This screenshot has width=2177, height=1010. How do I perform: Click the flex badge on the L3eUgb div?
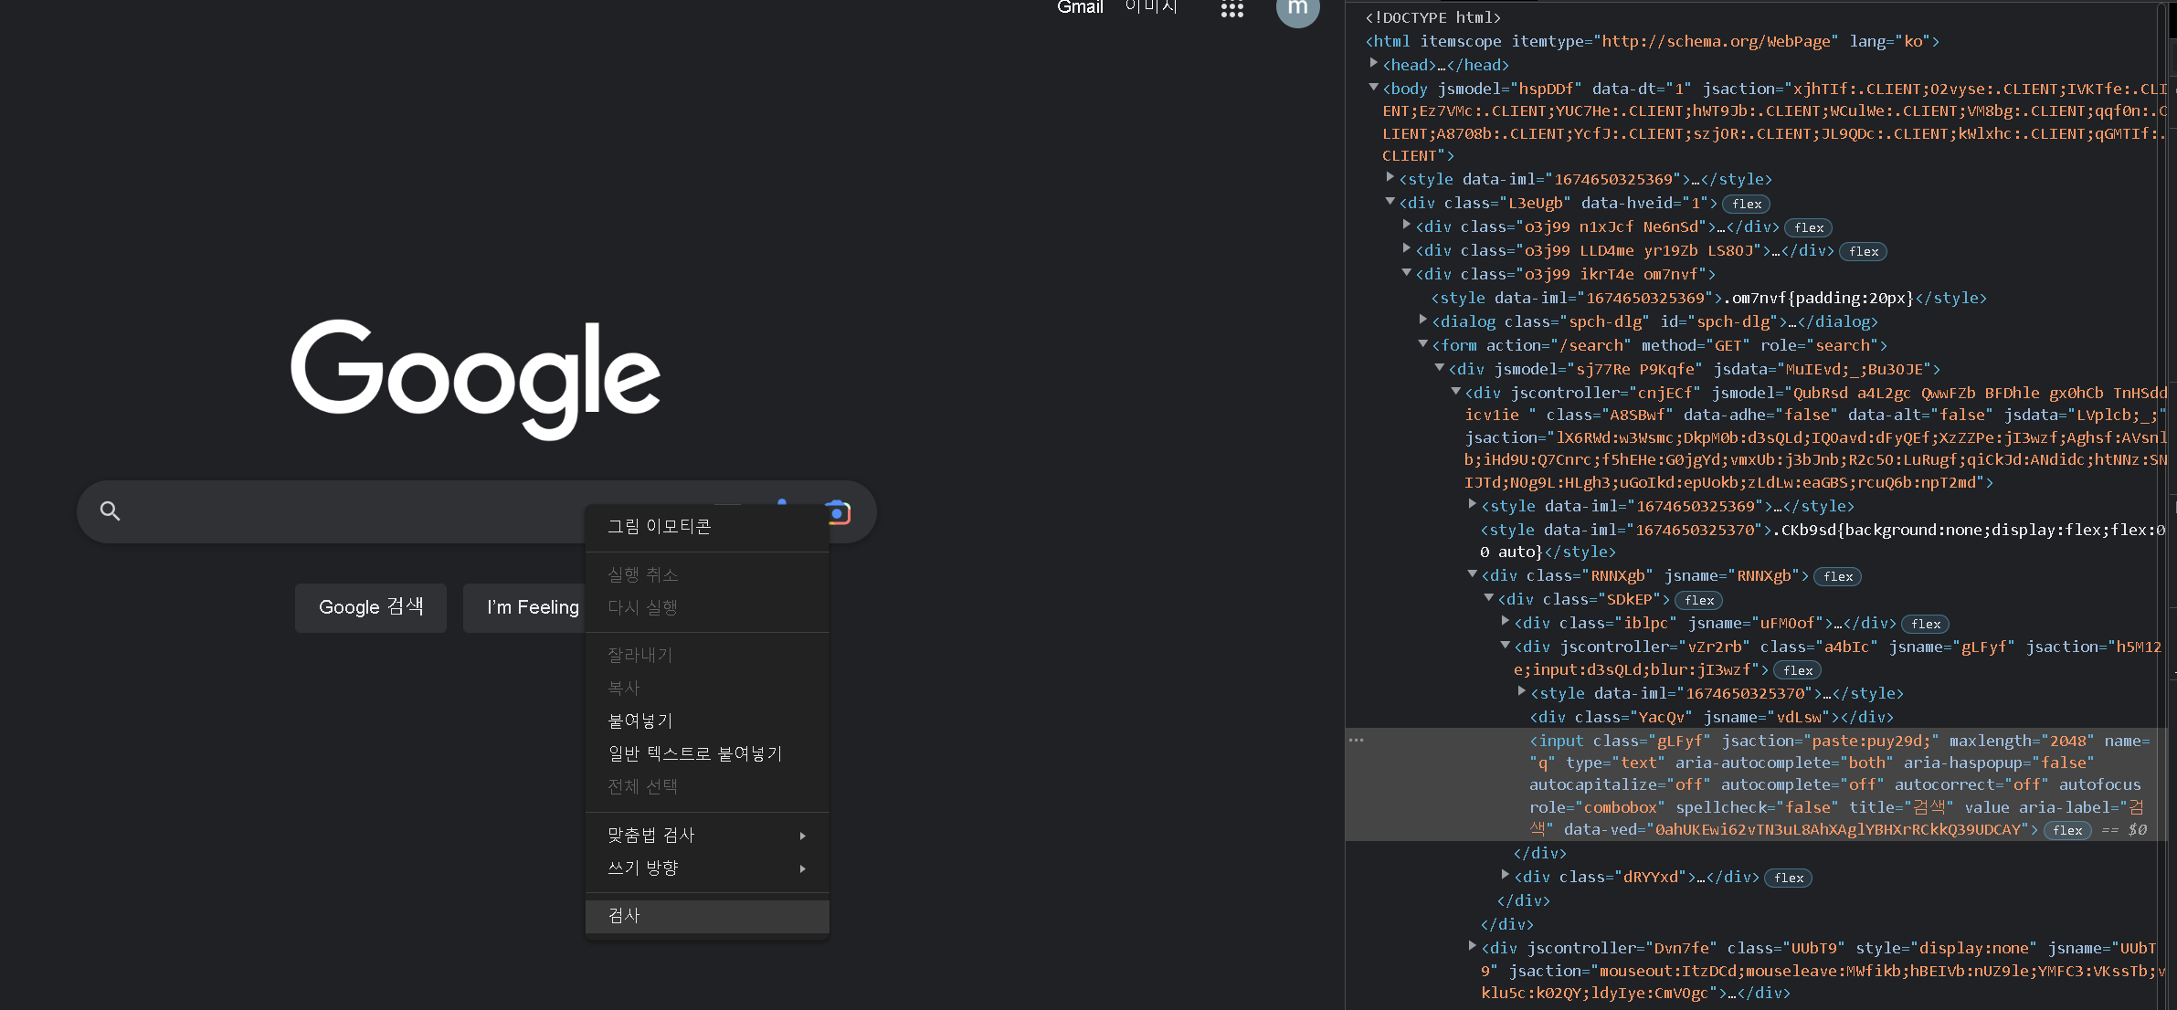[1746, 204]
